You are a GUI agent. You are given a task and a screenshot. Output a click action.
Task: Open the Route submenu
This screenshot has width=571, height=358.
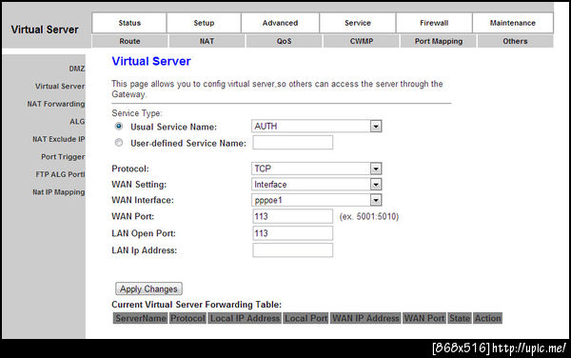129,41
